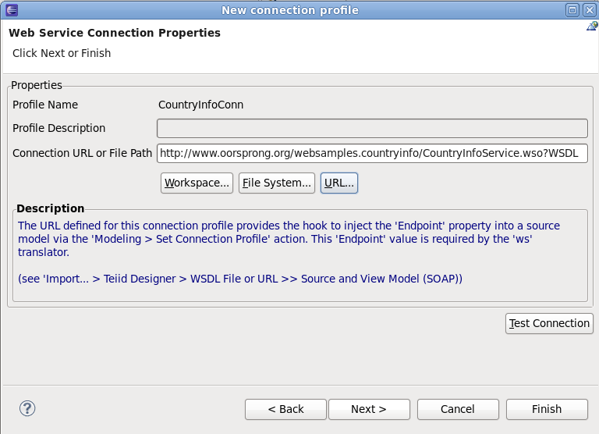Focus the Profile Description text field
Viewport: 599px width, 434px height.
[372, 128]
